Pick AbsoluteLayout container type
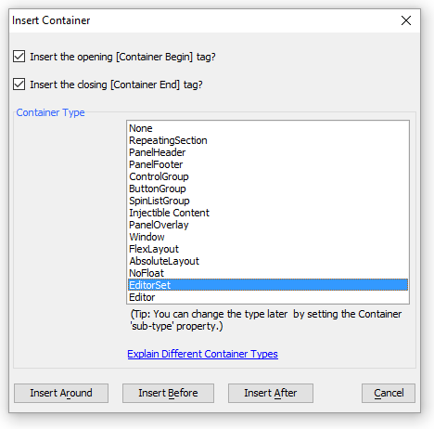 coord(268,261)
